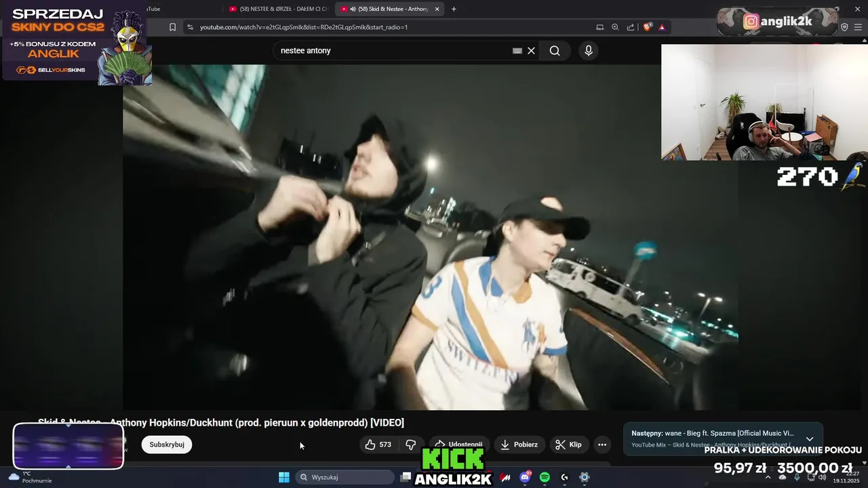Open the settings gear app on taskbar
868x488 pixels.
point(584,477)
